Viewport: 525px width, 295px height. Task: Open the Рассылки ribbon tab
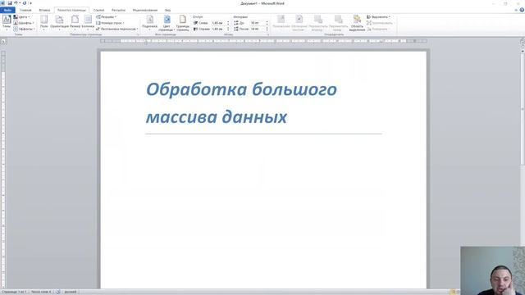point(118,10)
